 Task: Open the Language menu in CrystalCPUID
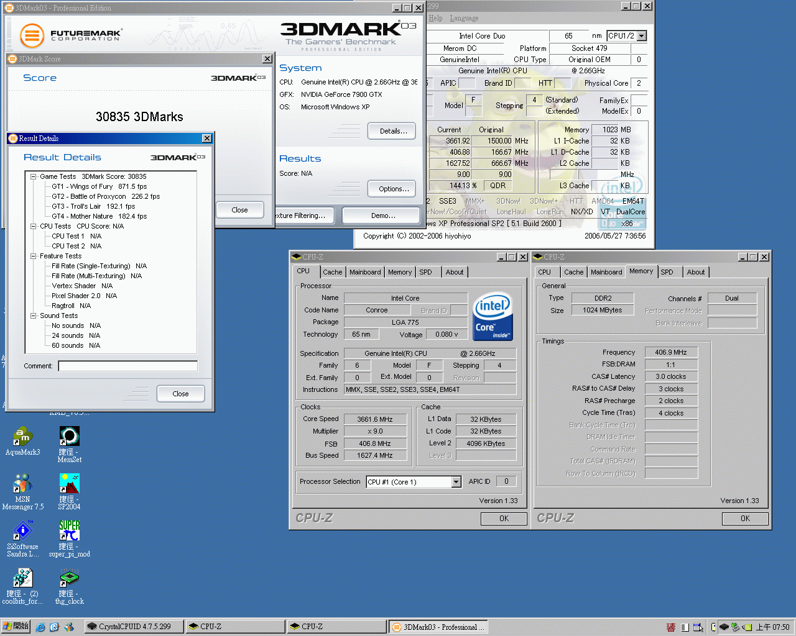[x=464, y=18]
